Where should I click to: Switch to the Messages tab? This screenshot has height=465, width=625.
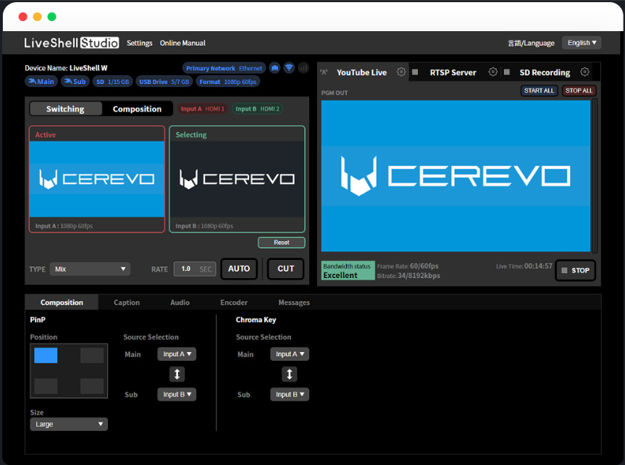(x=294, y=302)
